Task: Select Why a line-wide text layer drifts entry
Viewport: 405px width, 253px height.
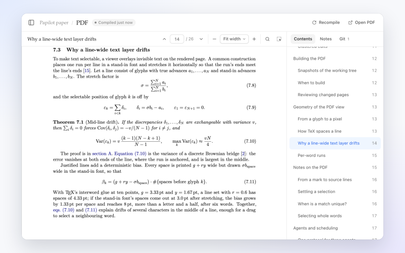Action: tap(335, 143)
